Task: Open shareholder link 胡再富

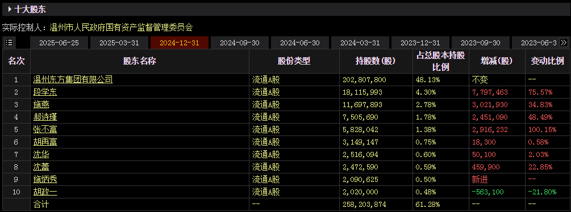Action: click(45, 142)
